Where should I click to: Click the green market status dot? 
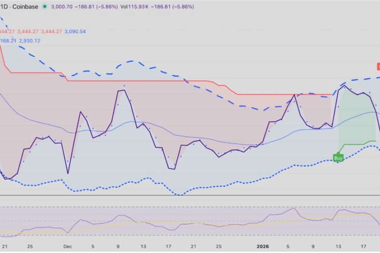coord(45,7)
